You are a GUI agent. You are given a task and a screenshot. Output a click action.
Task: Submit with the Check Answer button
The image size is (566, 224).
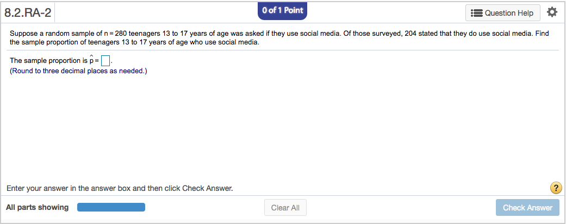[x=527, y=208]
